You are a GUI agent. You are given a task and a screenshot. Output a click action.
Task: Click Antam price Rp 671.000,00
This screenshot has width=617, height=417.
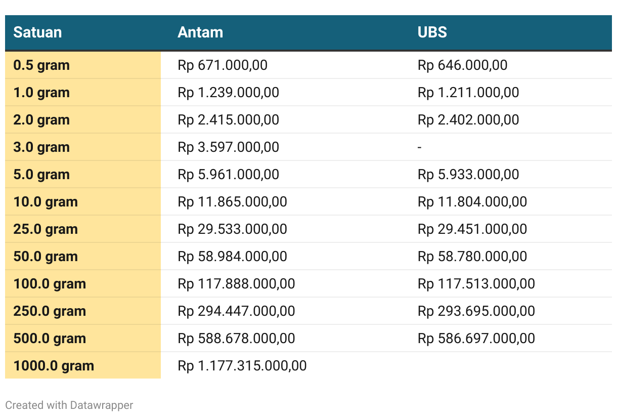pos(223,65)
